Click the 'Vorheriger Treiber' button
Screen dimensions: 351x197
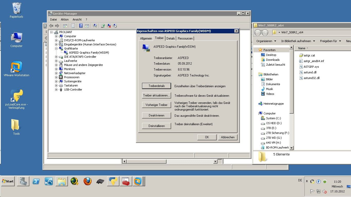pyautogui.click(x=156, y=105)
